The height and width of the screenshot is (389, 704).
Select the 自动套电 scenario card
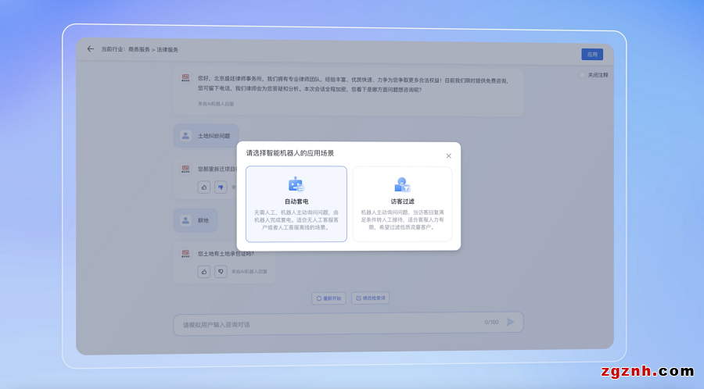[x=296, y=204]
